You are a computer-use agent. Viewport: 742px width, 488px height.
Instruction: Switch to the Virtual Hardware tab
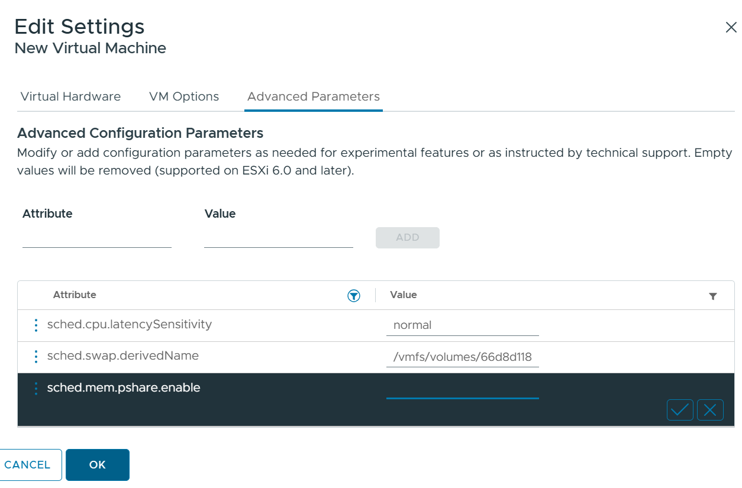tap(70, 96)
